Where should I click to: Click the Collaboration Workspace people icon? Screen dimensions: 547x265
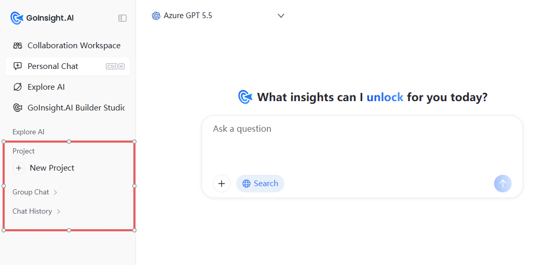point(18,46)
